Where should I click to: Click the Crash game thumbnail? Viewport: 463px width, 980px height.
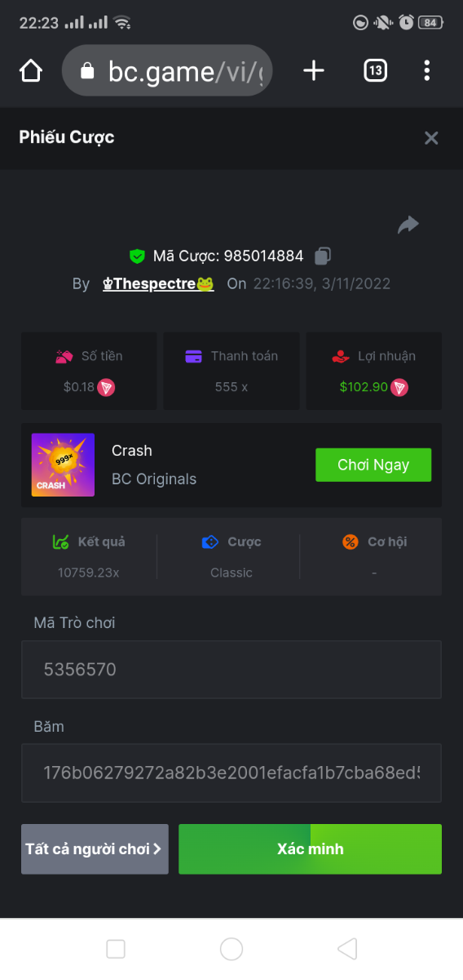(63, 465)
